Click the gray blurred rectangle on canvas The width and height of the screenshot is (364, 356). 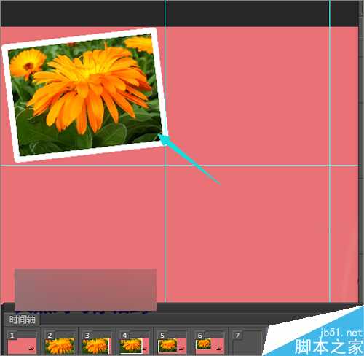[x=85, y=290]
